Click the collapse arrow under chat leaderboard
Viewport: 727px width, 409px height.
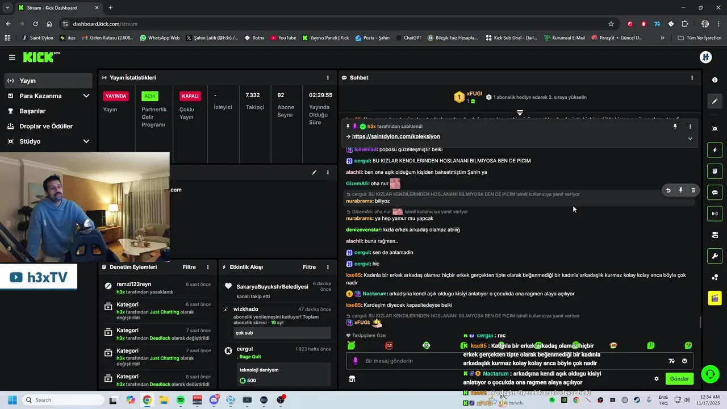point(520,112)
